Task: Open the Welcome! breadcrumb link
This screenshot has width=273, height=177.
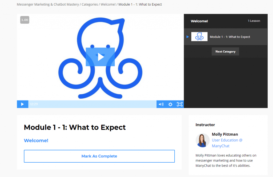Action: [x=108, y=5]
